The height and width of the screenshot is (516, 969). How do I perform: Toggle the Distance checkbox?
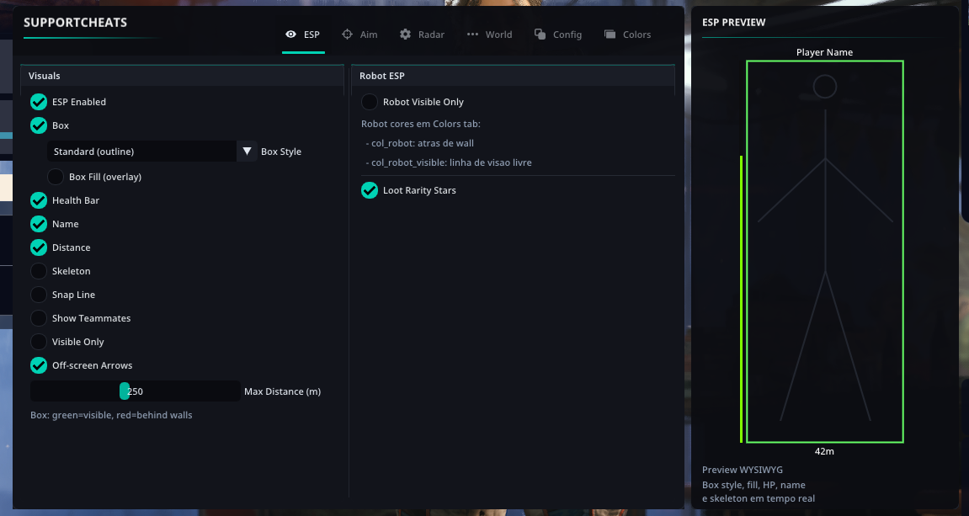click(x=39, y=247)
